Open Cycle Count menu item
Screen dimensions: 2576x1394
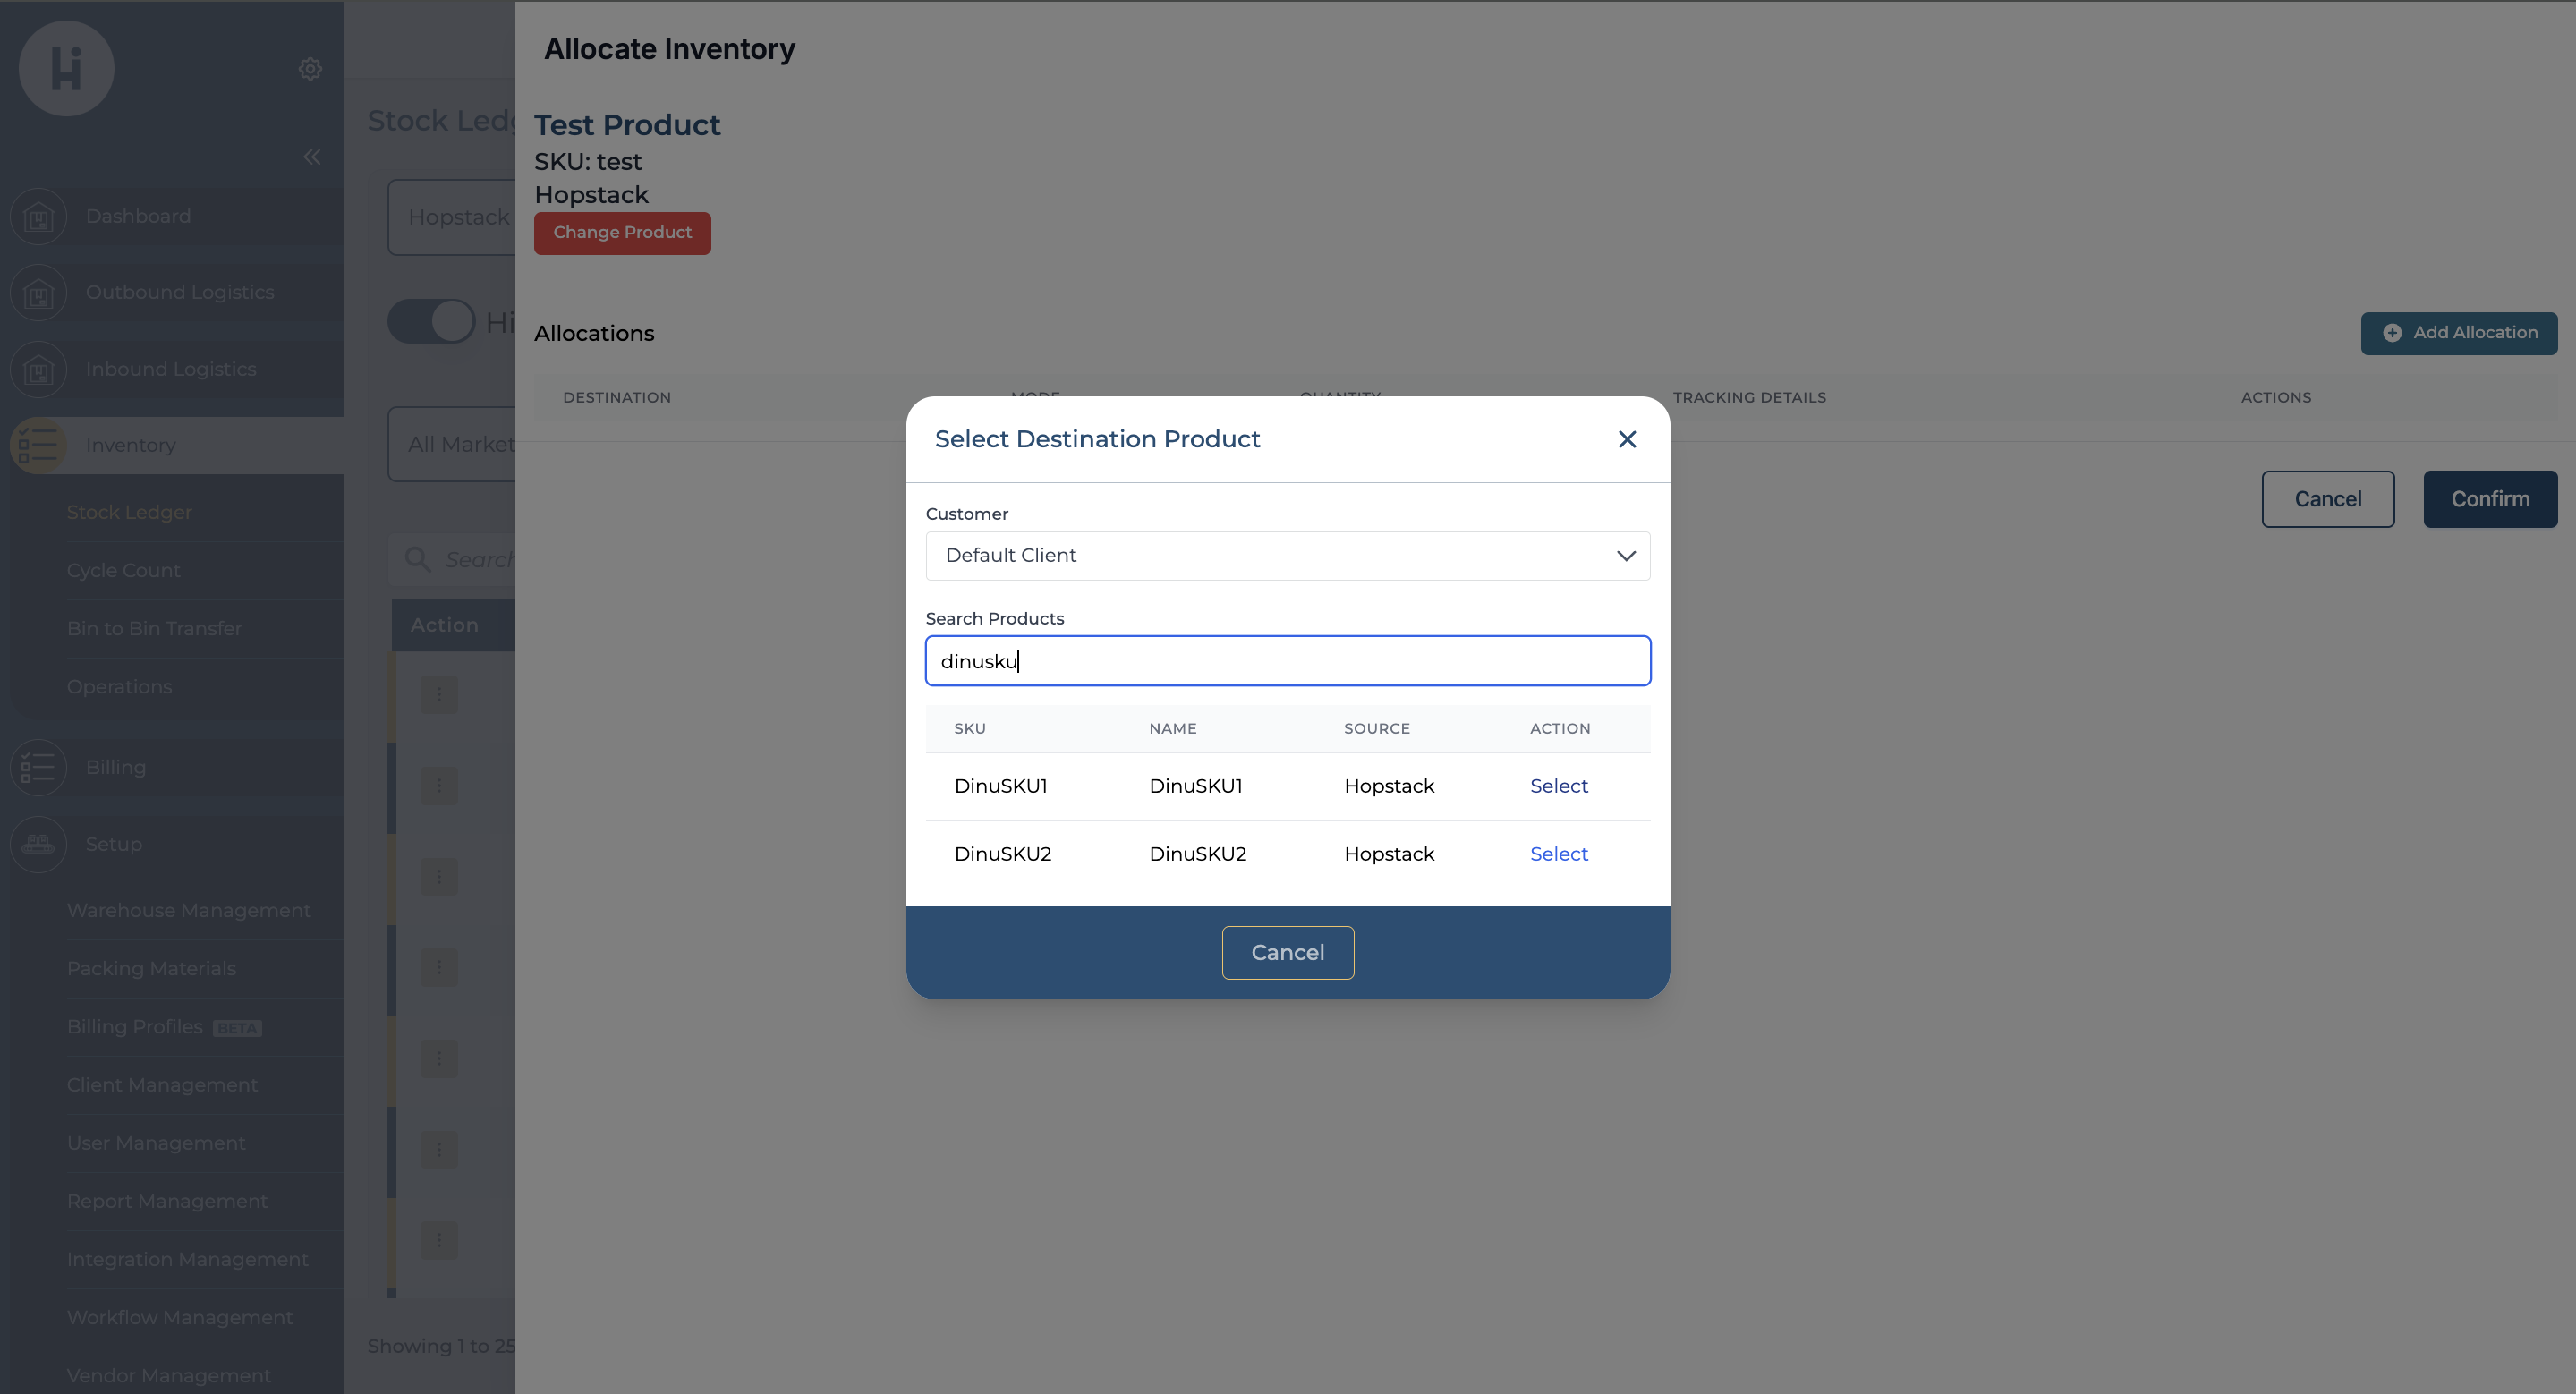click(x=123, y=570)
